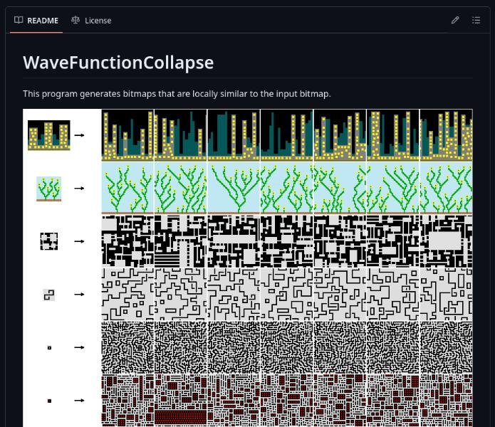
Task: Click the WaveFunctionCollapse heading
Action: [118, 63]
